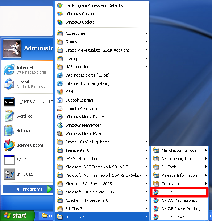Open the Windows Media Player icon
This screenshot has width=212, height=221.
(x=60, y=117)
